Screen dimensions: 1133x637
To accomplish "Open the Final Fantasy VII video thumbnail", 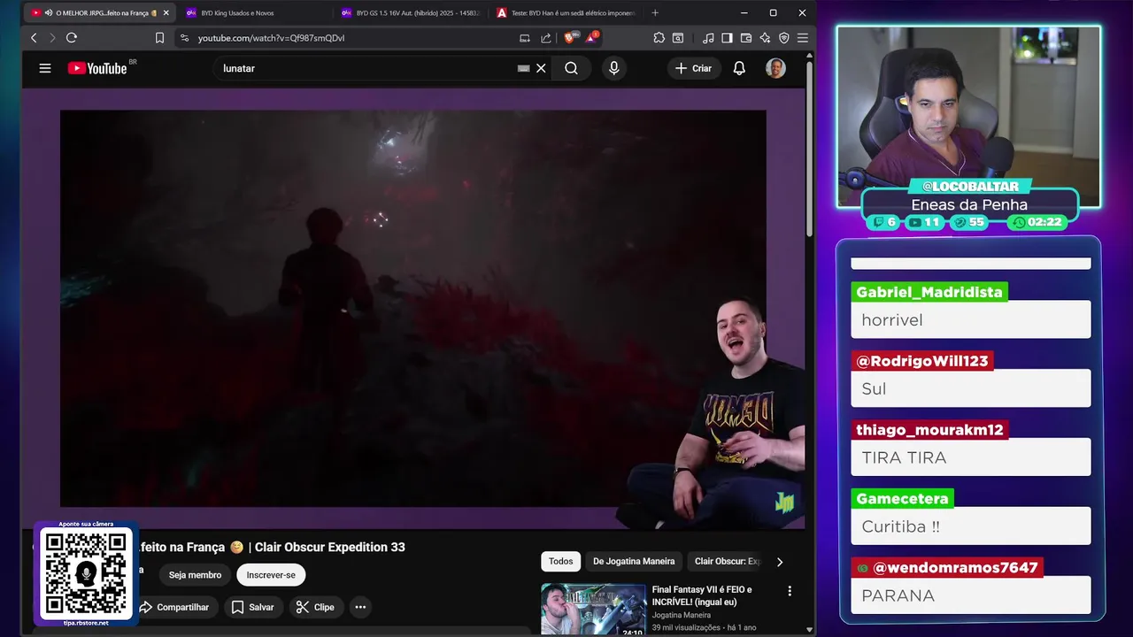I will pyautogui.click(x=594, y=610).
